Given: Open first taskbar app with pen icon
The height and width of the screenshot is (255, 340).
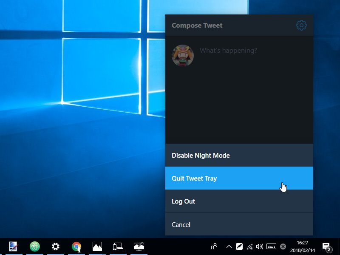Looking at the screenshot, I should tap(14, 246).
